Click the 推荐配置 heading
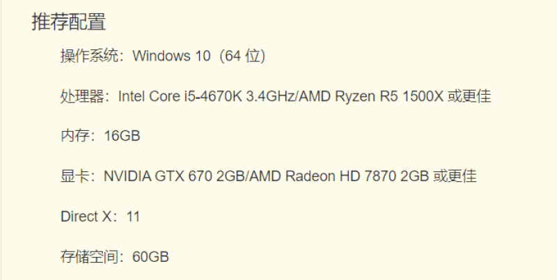Viewport: 557px width, 280px height. [69, 22]
